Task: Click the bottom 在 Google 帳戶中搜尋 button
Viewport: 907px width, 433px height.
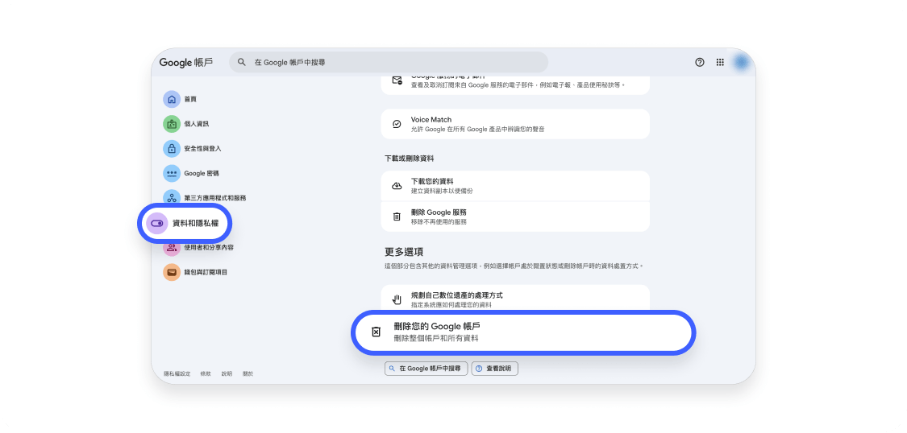Action: tap(426, 369)
